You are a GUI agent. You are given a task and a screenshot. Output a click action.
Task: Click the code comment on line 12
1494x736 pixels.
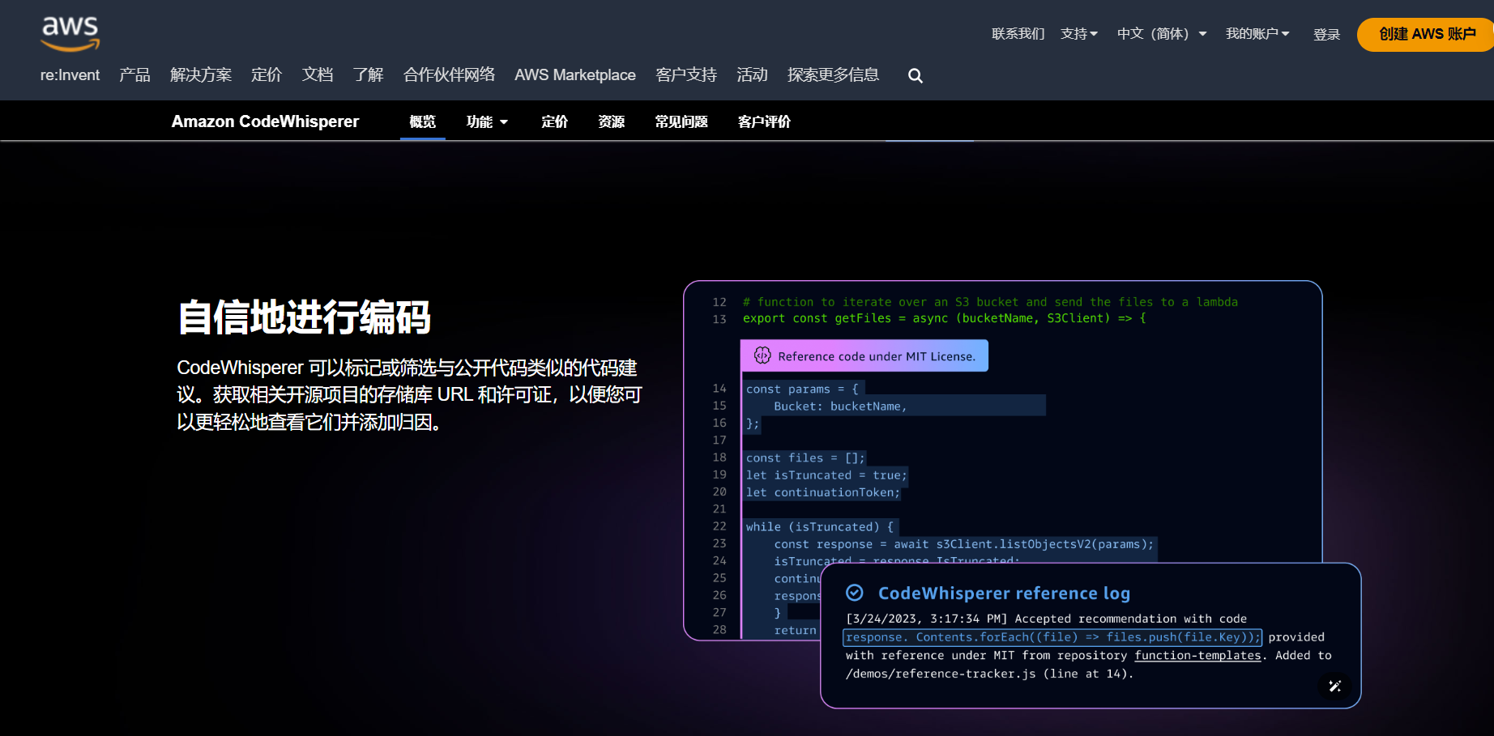990,302
